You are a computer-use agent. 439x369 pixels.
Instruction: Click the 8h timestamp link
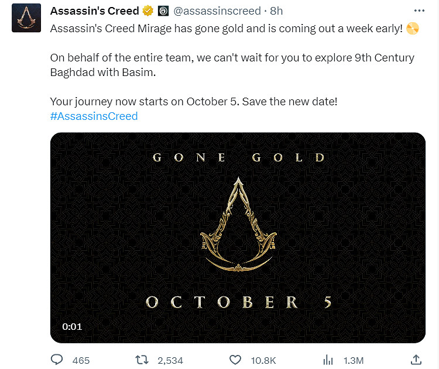[277, 11]
